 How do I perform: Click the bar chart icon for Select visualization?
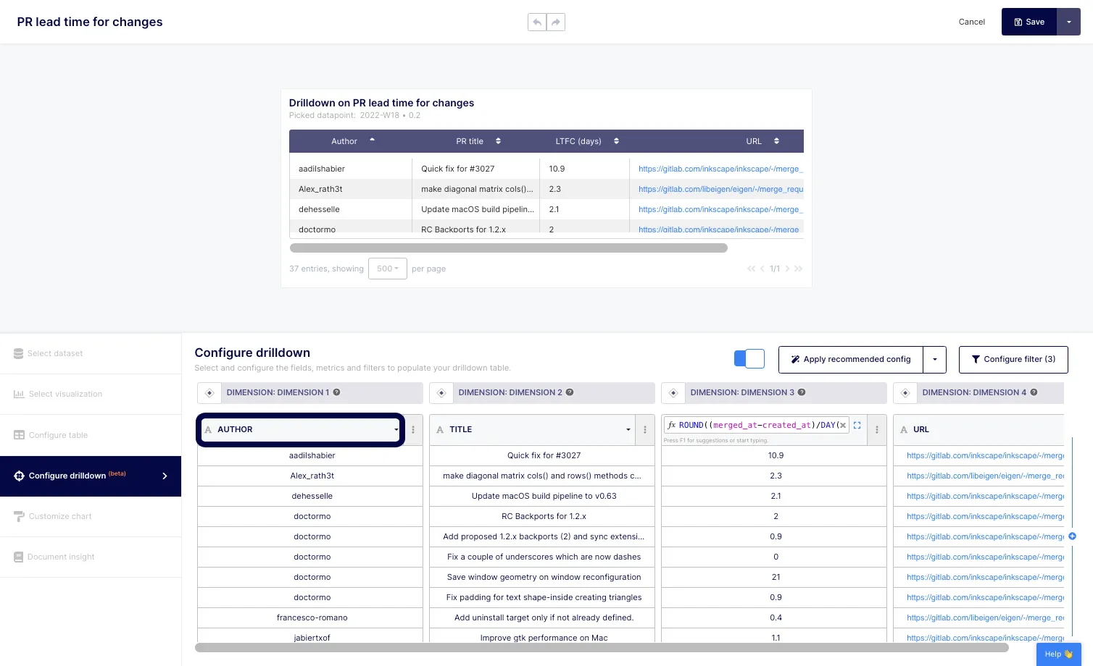point(18,394)
